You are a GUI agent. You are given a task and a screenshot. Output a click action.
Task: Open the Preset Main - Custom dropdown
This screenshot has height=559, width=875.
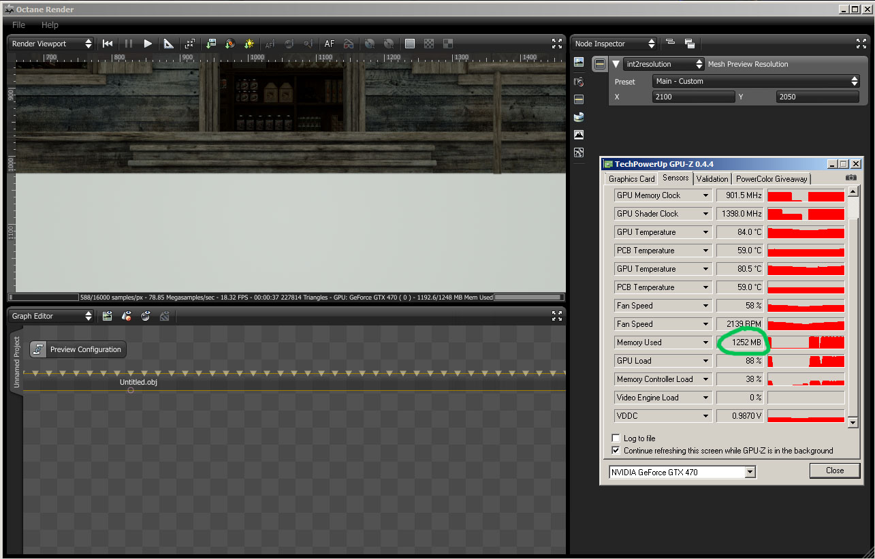point(756,81)
